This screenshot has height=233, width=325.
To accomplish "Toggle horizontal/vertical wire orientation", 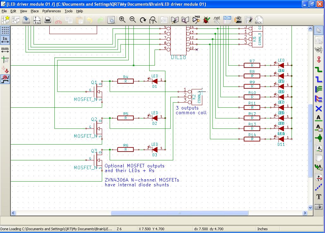I will click(5, 79).
